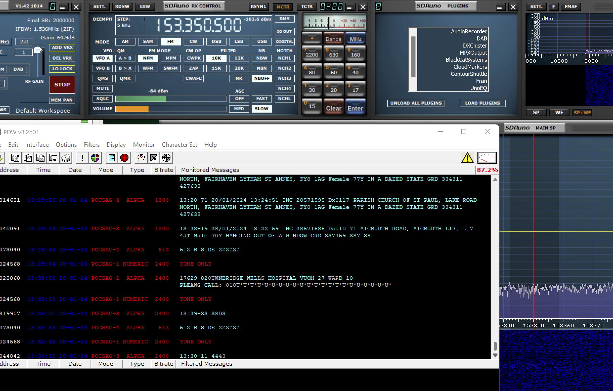This screenshot has height=391, width=613.
Task: Toggle the MUTE button in RX Control
Action: click(x=103, y=88)
